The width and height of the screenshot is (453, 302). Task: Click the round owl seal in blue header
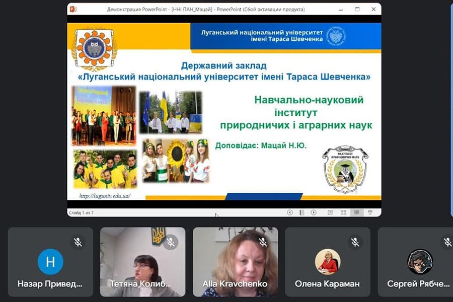coord(336,36)
